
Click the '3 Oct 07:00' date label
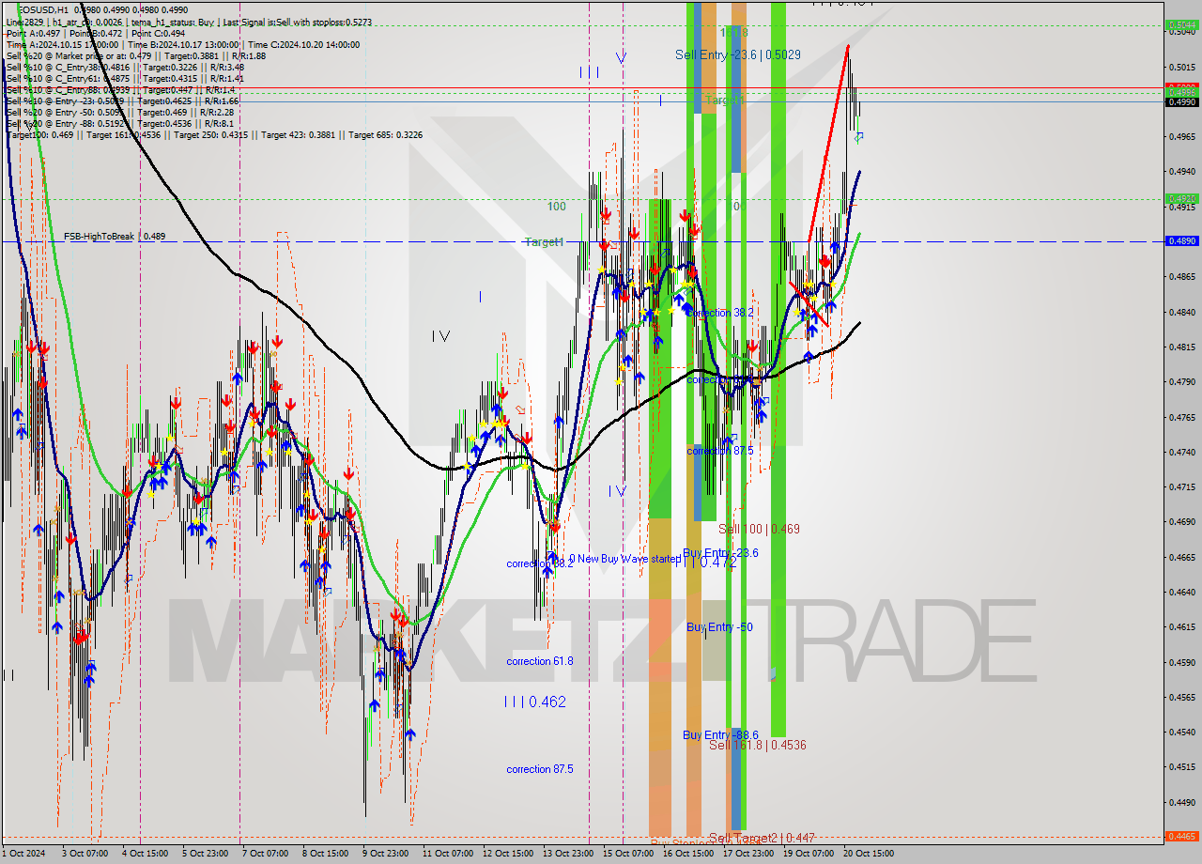85,854
